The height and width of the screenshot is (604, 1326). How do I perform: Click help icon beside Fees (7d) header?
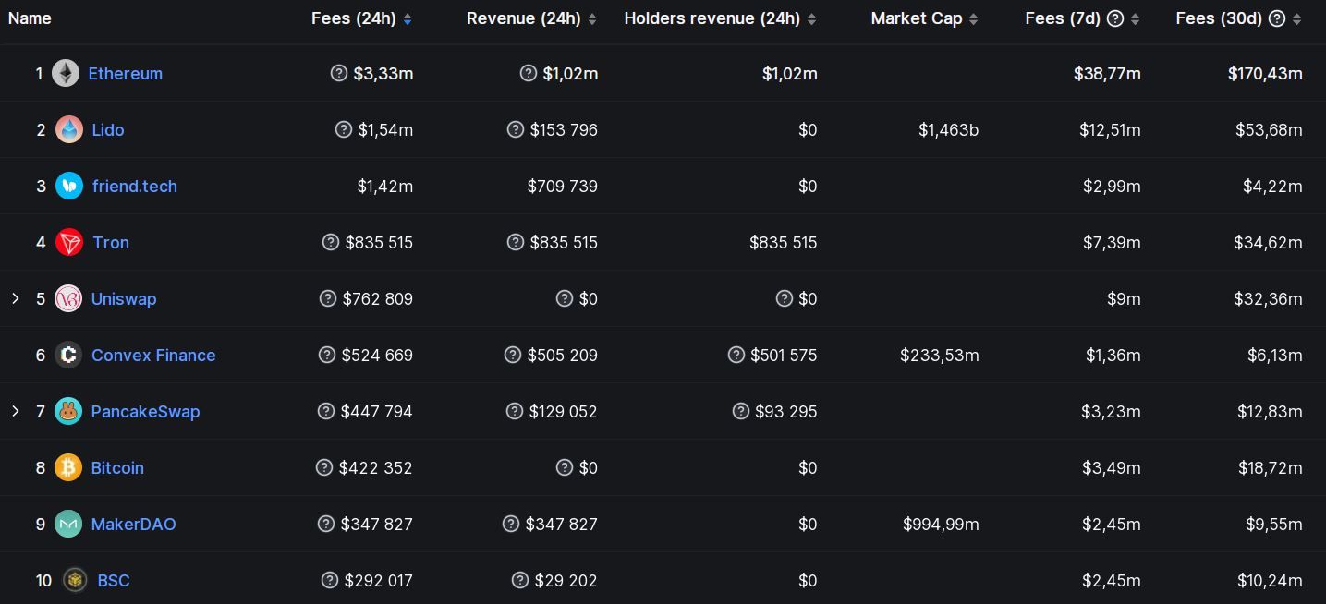[1115, 18]
